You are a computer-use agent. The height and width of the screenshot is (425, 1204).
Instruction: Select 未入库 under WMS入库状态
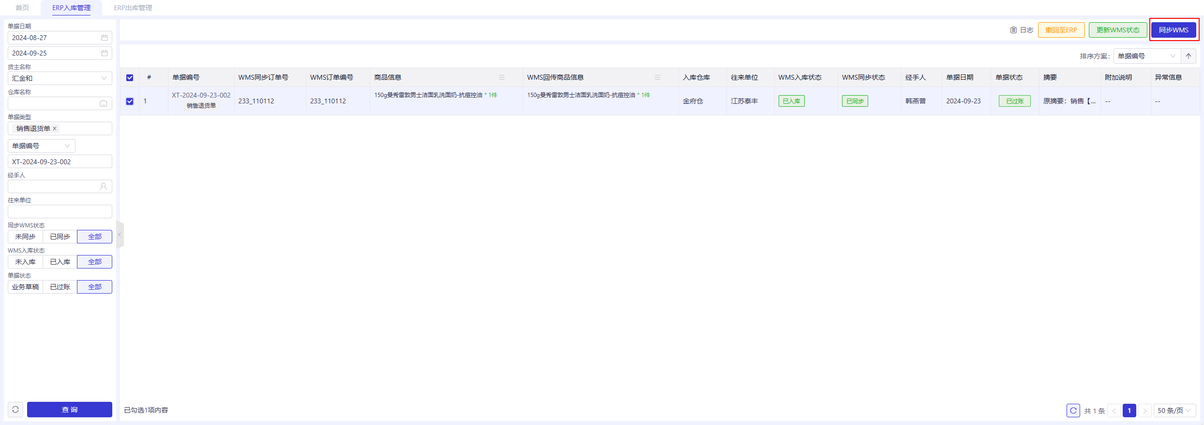[x=25, y=262]
